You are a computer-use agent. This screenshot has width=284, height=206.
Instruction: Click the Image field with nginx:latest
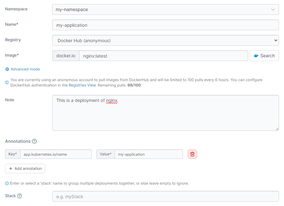click(x=163, y=56)
